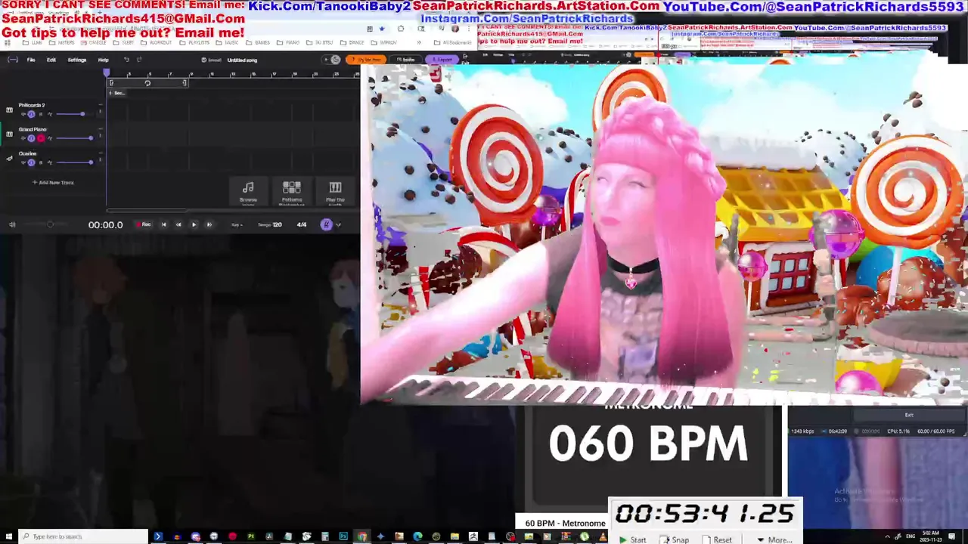
Task: Click the fast-forward transport button
Action: click(209, 224)
